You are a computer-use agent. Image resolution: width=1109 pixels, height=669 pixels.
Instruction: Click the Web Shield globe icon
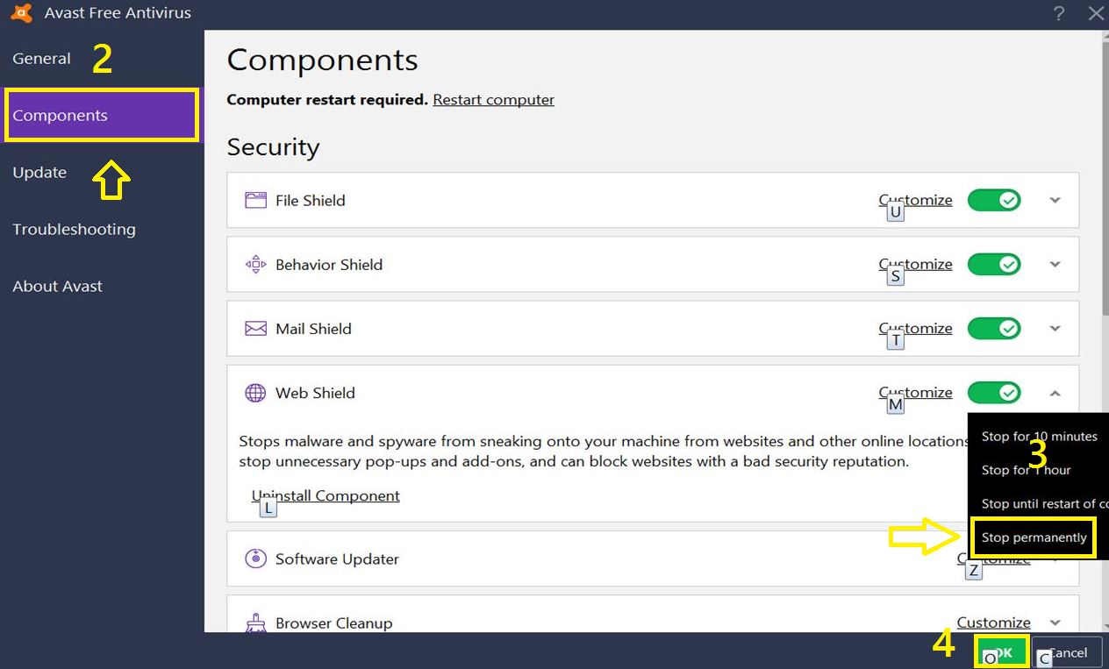point(255,393)
